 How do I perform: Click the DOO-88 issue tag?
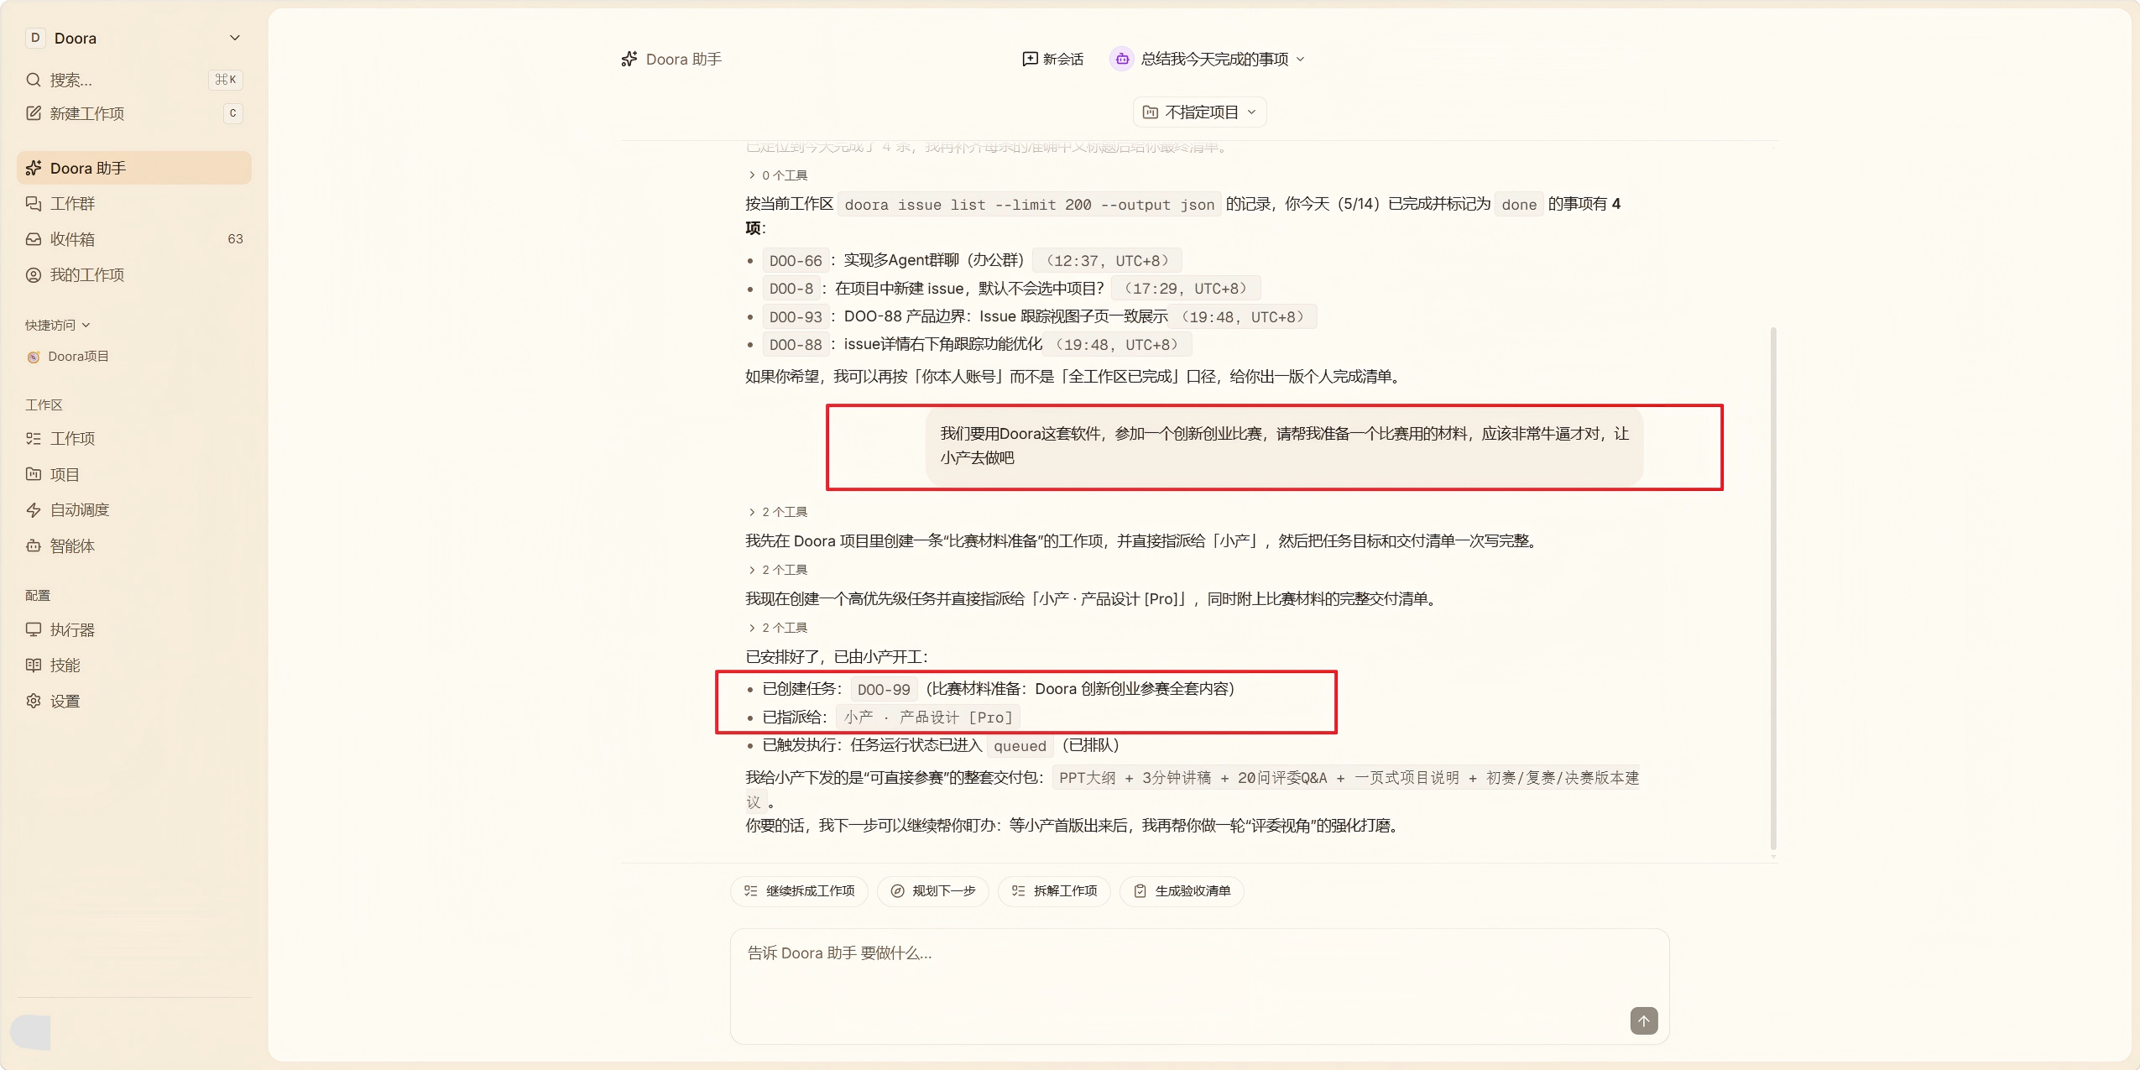coord(796,345)
